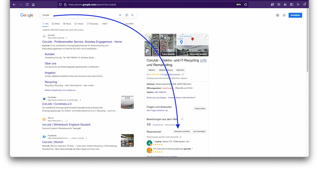The image size is (318, 170).
Task: Go back with the browser back arrow
Action: click(14, 5)
